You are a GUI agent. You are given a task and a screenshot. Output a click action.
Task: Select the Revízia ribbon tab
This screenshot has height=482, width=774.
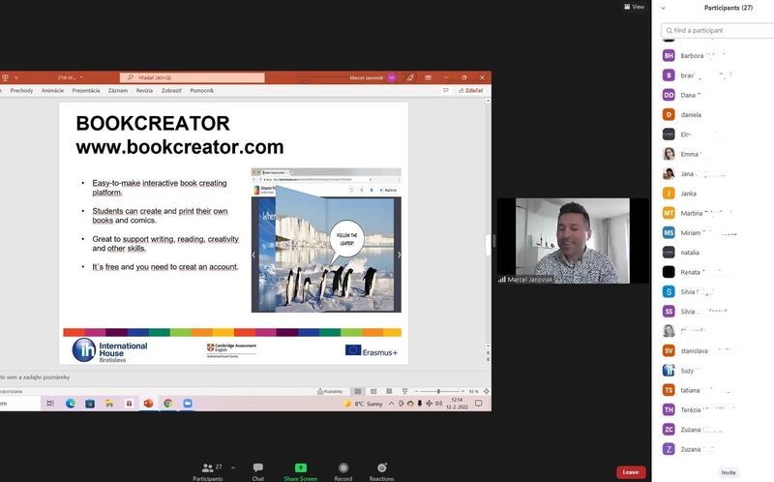[x=144, y=91]
